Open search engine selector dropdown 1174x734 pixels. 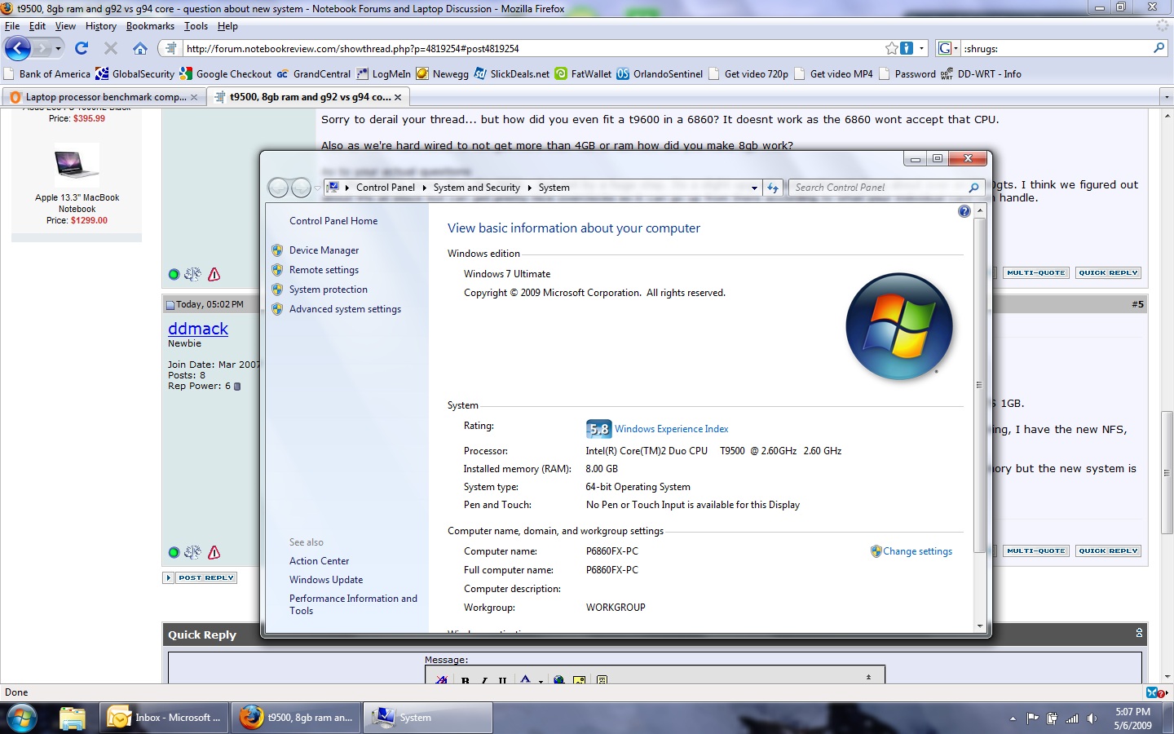pyautogui.click(x=947, y=48)
